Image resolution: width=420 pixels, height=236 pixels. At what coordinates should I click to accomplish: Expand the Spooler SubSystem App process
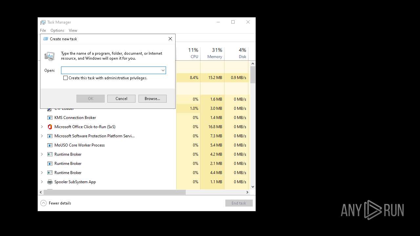pyautogui.click(x=42, y=182)
